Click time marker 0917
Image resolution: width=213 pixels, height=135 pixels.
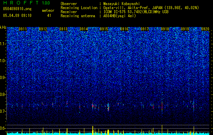pos(145,29)
